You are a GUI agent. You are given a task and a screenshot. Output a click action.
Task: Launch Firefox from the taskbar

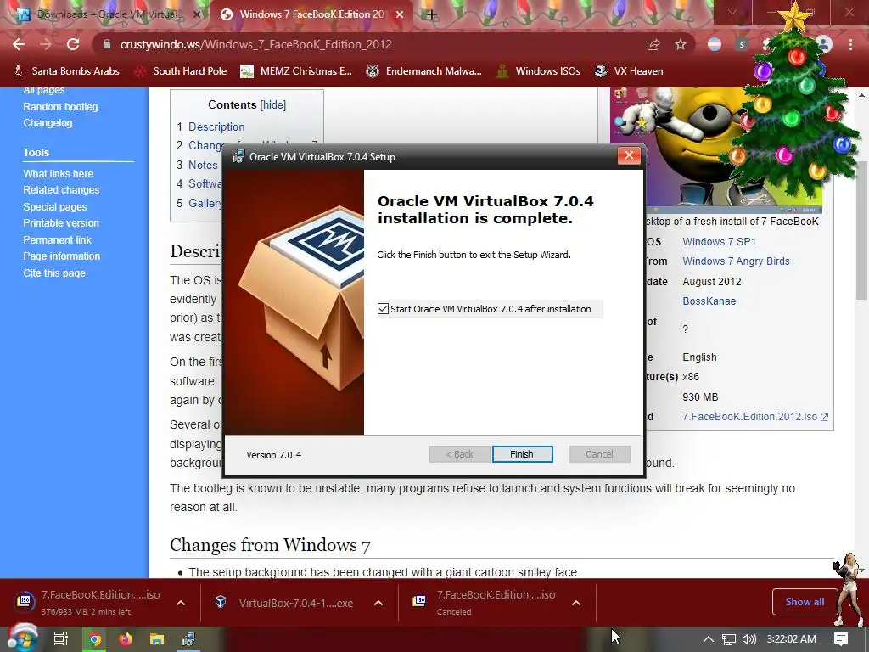[x=126, y=640]
